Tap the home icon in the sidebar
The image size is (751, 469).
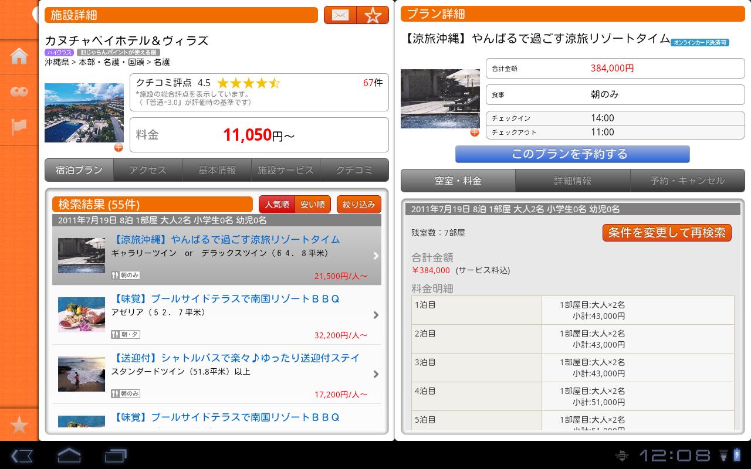click(19, 56)
